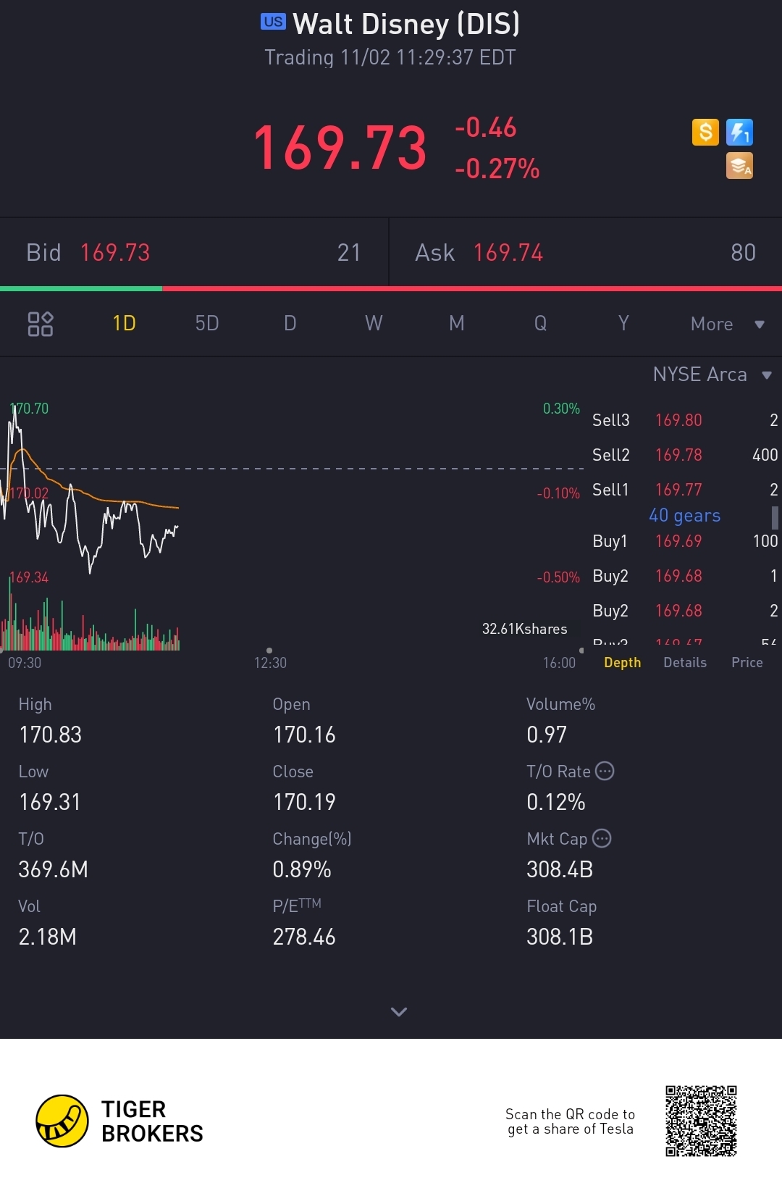The height and width of the screenshot is (1204, 782).
Task: Expand more stats with bottom chevron
Action: [399, 1011]
